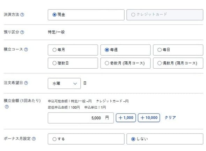Open help icon under 積立金額 label

[x=7, y=107]
